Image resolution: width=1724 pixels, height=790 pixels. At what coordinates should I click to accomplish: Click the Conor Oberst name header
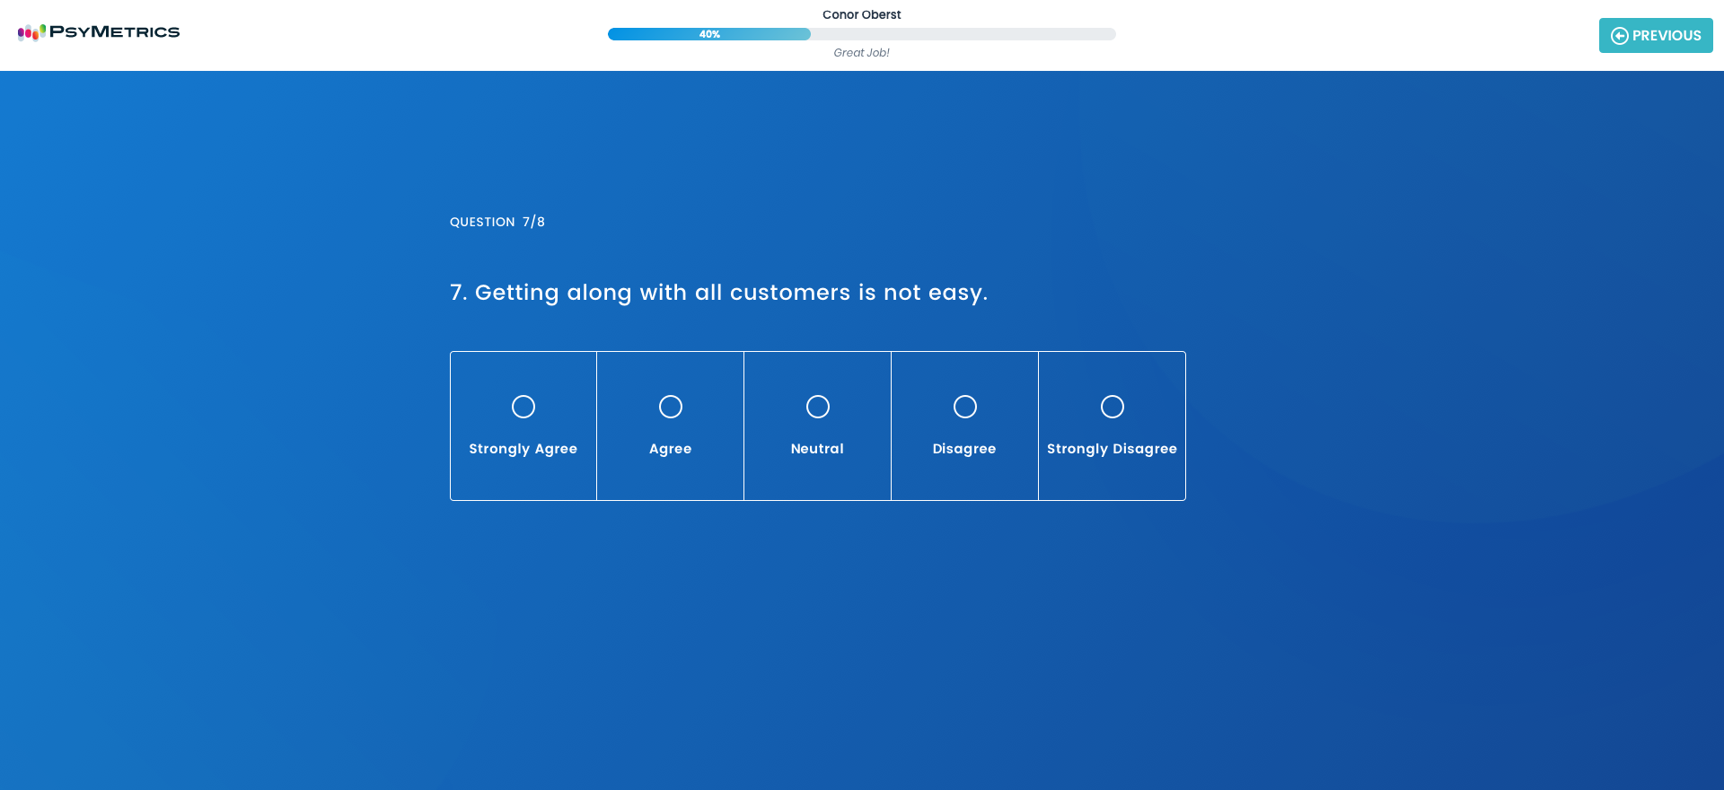861,14
